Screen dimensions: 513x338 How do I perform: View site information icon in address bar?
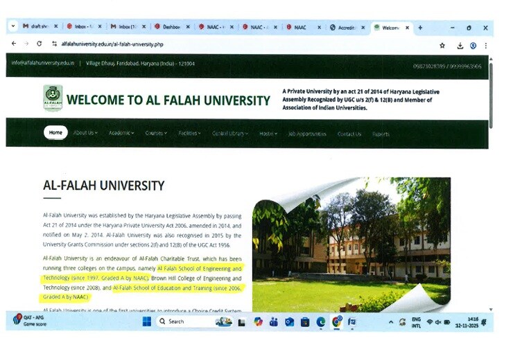pyautogui.click(x=54, y=44)
